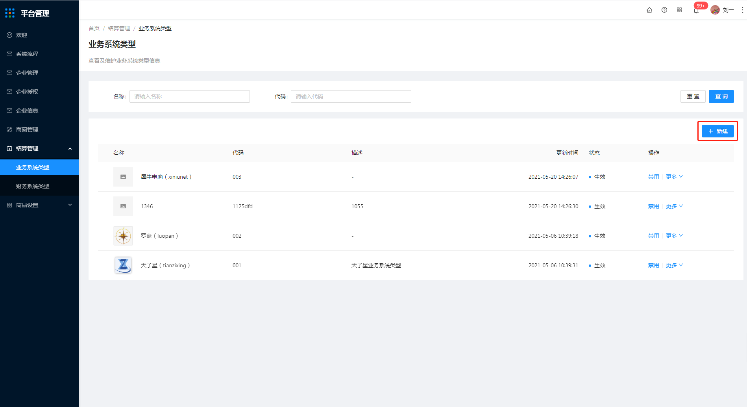Open 更多 dropdown for 罗盘 row
Screen dimensions: 747x407
[674, 236]
